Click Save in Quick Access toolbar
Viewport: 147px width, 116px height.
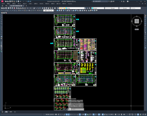(x=10, y=1)
